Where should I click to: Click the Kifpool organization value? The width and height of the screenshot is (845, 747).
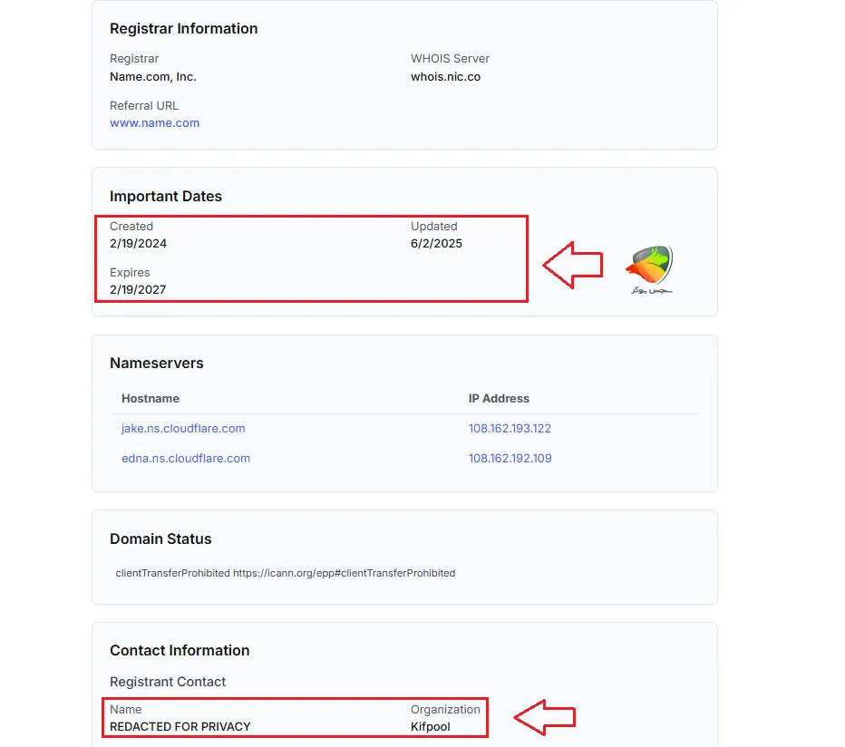pos(431,727)
